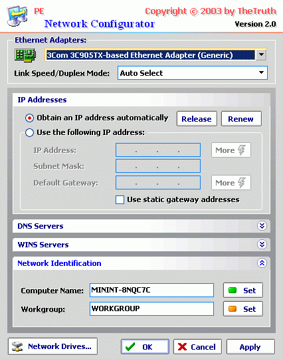
Task: Open the Link Speed/Duplex Mode dropdown
Action: pos(261,73)
